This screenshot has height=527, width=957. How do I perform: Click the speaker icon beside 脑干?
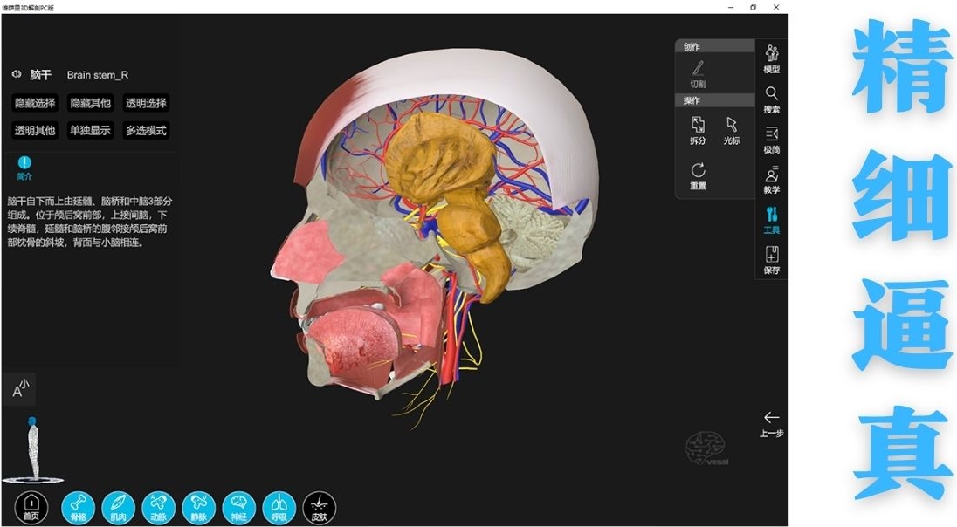[17, 74]
